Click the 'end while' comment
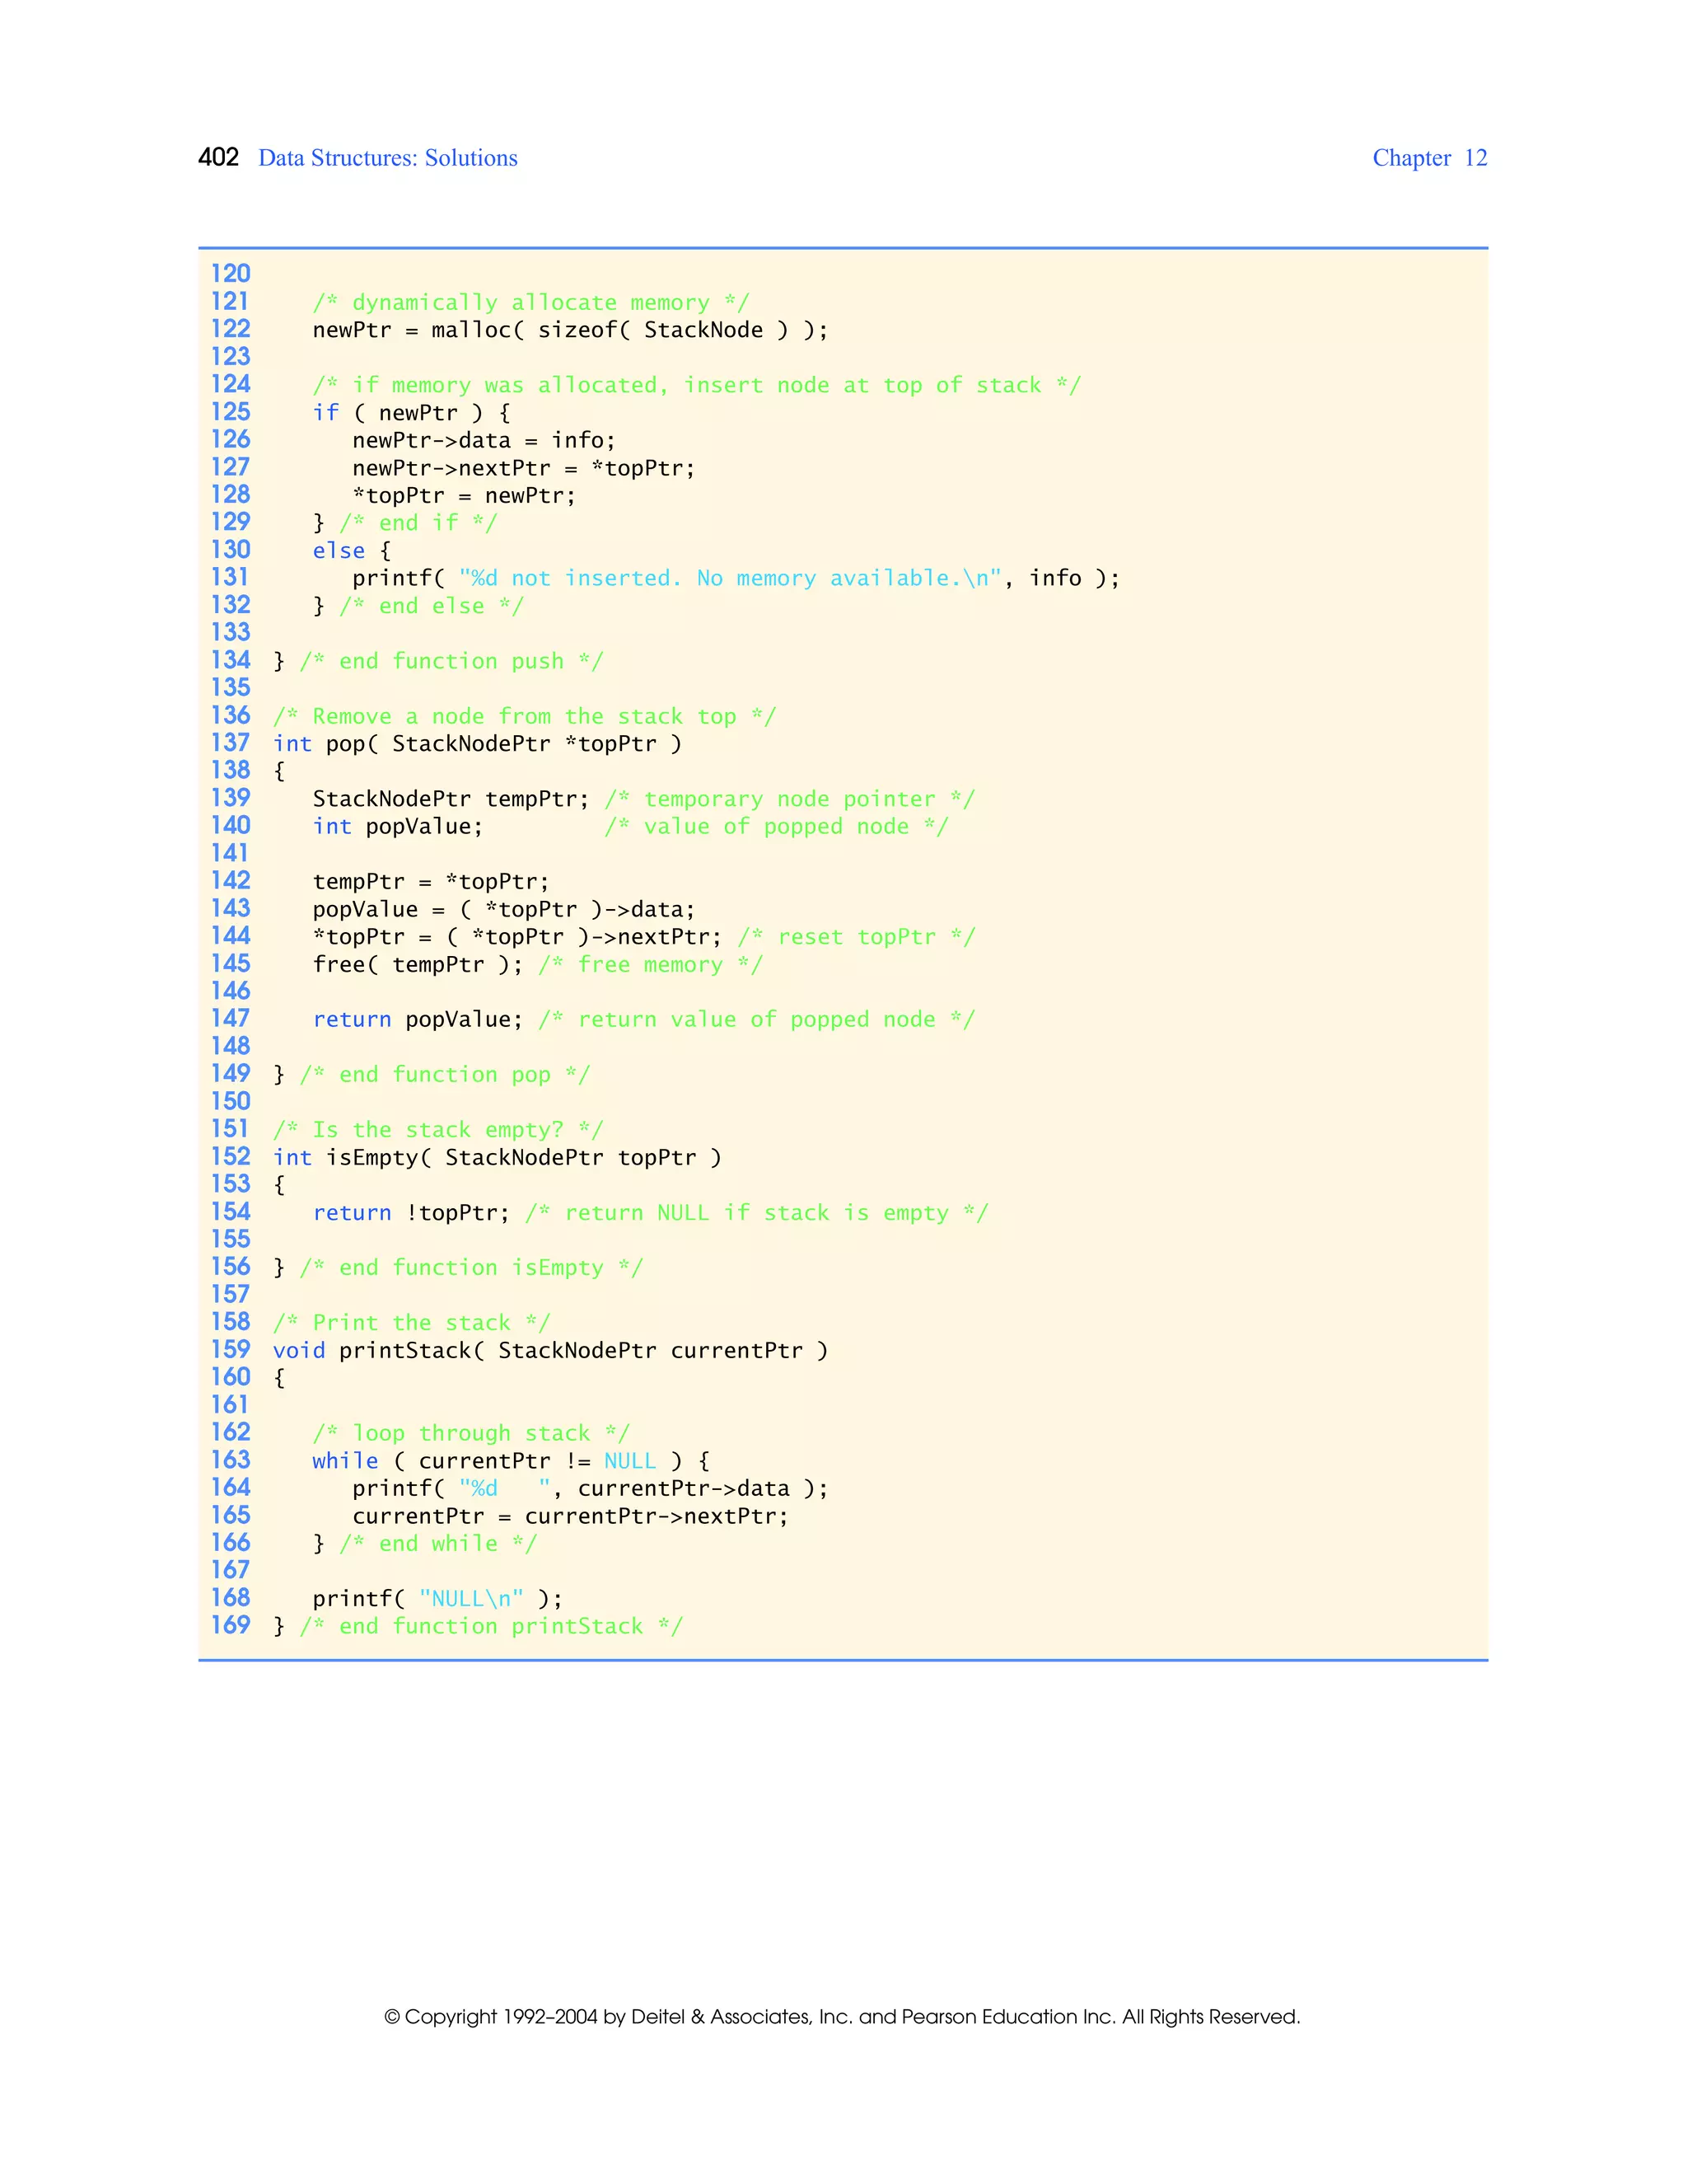The image size is (1687, 2184). 437,1544
